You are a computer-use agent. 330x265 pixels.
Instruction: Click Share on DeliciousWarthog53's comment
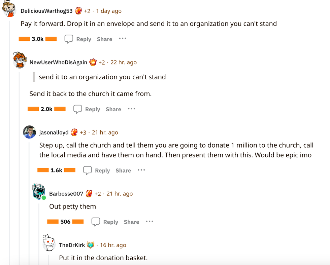coord(104,39)
